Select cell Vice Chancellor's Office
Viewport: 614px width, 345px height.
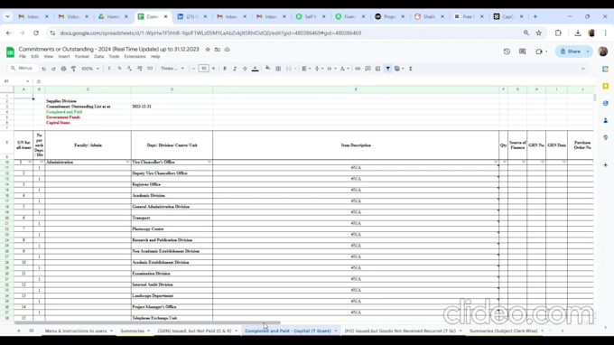[172, 162]
